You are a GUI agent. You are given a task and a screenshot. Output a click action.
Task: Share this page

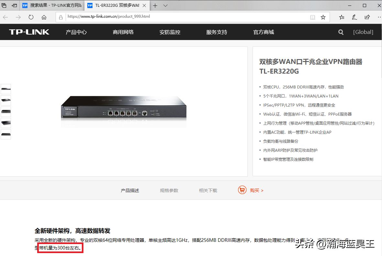tap(367, 17)
